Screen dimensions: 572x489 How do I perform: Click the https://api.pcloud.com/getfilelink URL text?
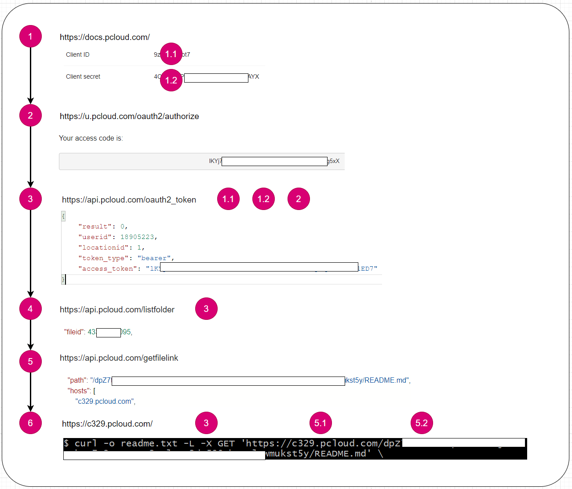[119, 358]
